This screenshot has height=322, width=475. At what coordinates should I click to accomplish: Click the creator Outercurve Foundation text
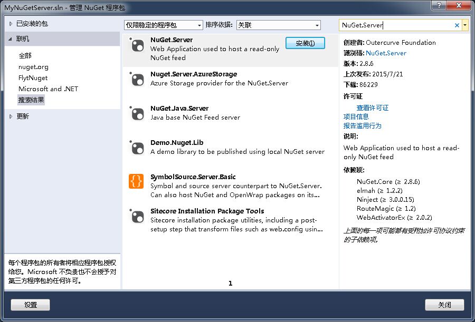[401, 42]
